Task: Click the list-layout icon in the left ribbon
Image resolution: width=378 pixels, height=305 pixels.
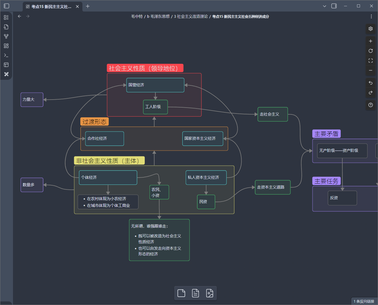Action: pos(6,17)
